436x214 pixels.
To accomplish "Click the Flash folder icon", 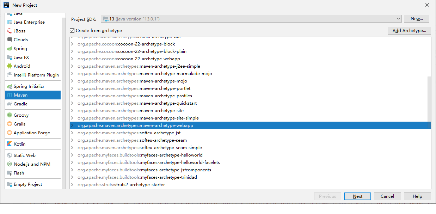I will [x=10, y=173].
